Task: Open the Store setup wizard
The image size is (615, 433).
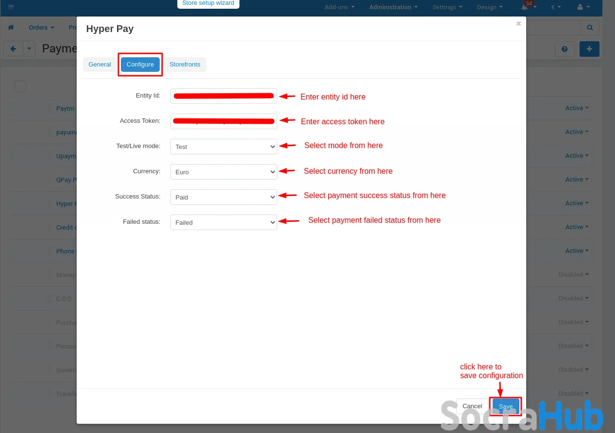Action: (x=208, y=3)
